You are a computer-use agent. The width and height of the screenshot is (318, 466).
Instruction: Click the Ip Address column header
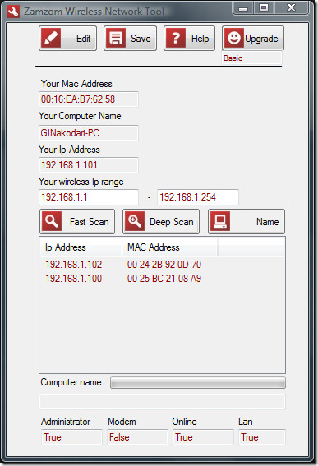(x=81, y=247)
